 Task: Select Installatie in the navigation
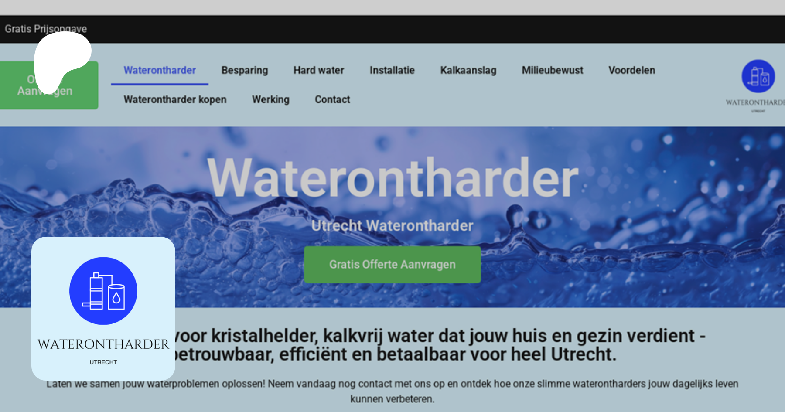(392, 70)
